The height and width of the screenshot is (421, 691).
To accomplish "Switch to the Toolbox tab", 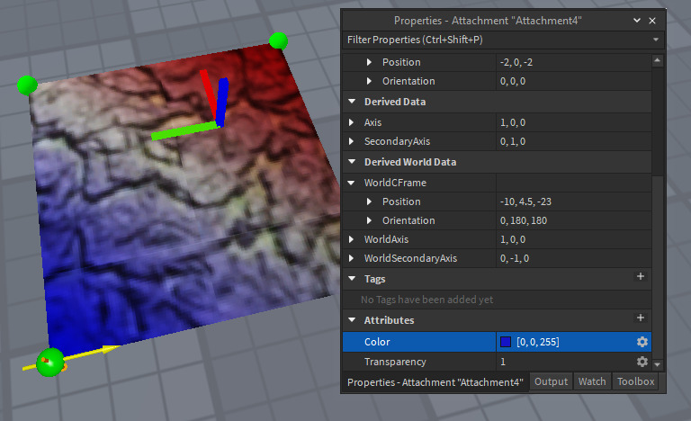I will pos(635,381).
